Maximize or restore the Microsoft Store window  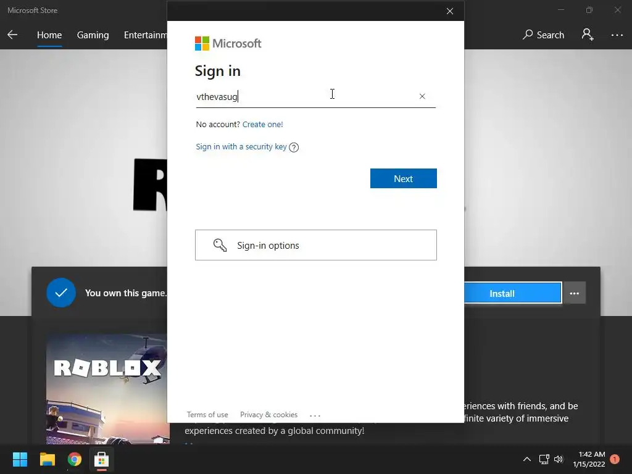tap(589, 10)
